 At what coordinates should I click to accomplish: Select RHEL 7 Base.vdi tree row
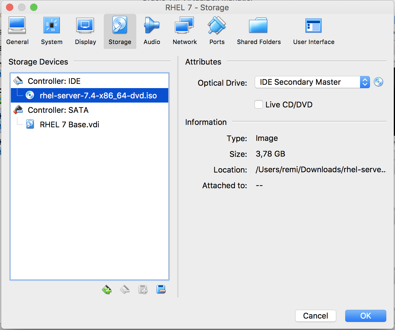[x=90, y=124]
